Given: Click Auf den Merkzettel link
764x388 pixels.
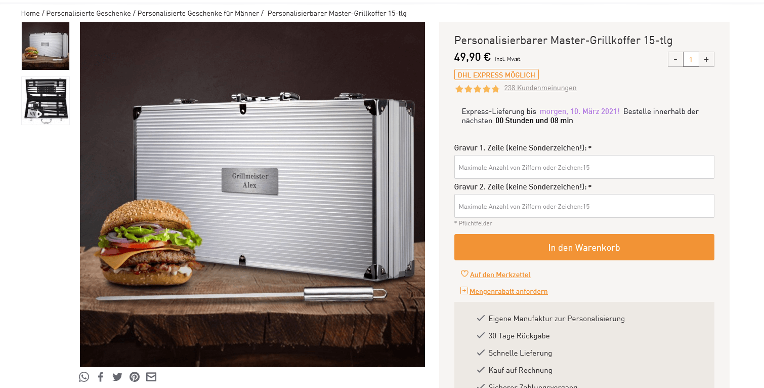Looking at the screenshot, I should pos(500,275).
